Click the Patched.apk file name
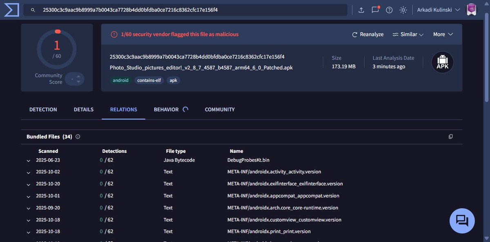The width and height of the screenshot is (490, 242). coord(201,68)
